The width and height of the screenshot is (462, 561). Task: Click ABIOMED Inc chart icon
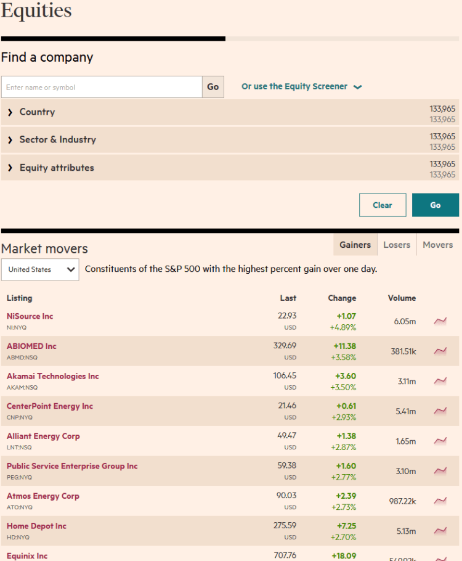pos(440,351)
